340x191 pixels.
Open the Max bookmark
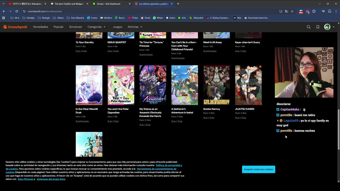point(237,18)
